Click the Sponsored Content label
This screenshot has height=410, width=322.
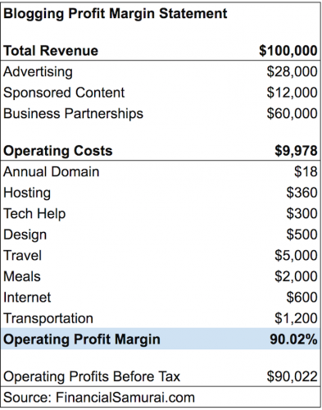tap(64, 93)
